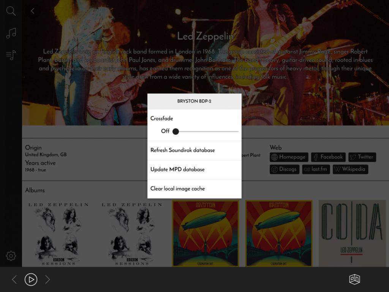Click the 'United Kingdom, GB' origin text
The height and width of the screenshot is (292, 389).
pyautogui.click(x=46, y=154)
